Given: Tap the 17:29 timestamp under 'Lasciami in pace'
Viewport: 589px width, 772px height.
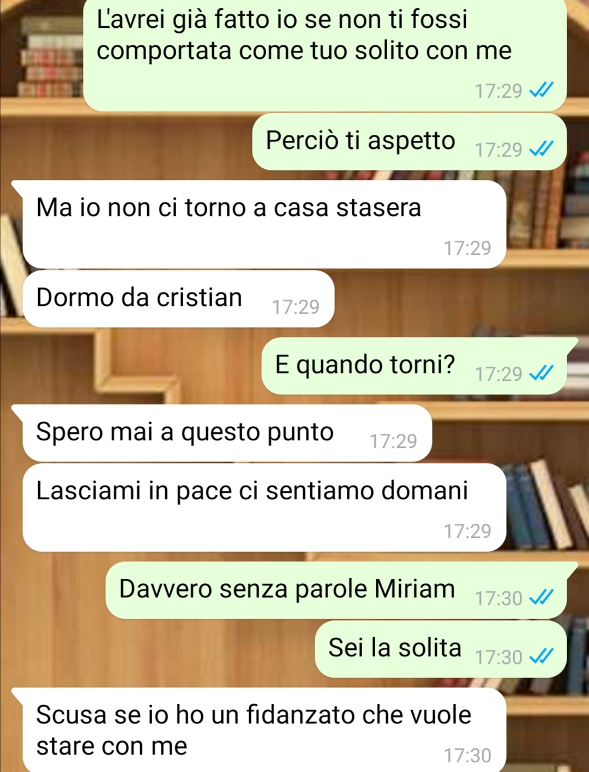Looking at the screenshot, I should [467, 530].
